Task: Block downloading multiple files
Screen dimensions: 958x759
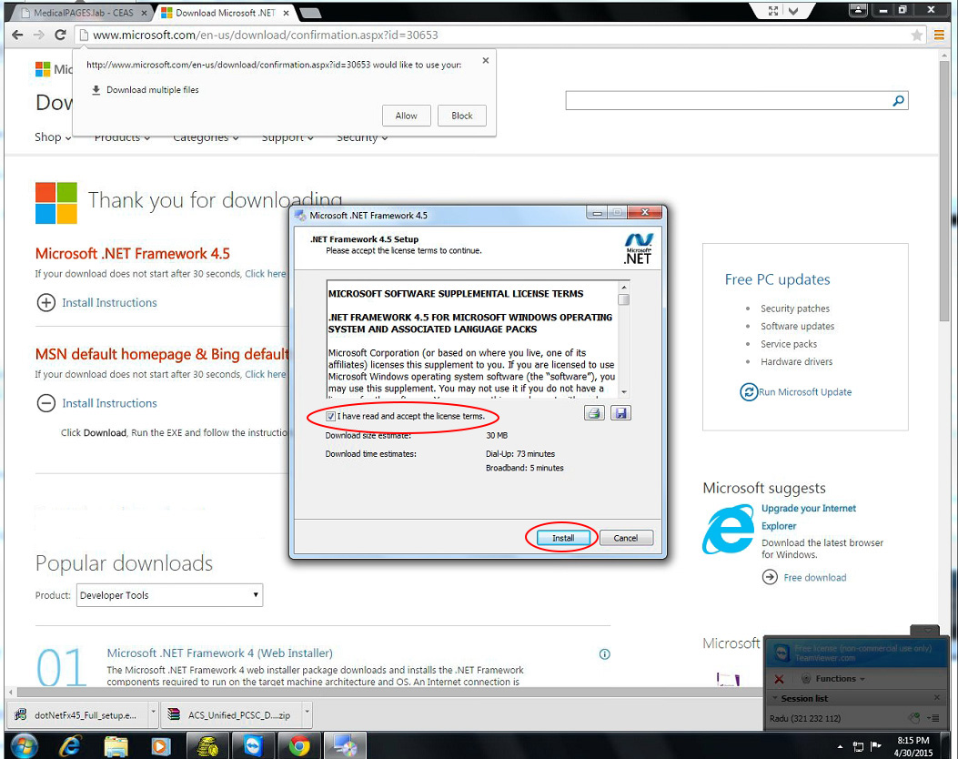Action: pyautogui.click(x=462, y=116)
